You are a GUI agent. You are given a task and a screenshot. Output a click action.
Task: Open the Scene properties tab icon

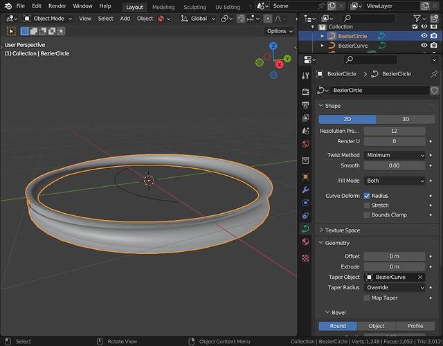coord(305,131)
